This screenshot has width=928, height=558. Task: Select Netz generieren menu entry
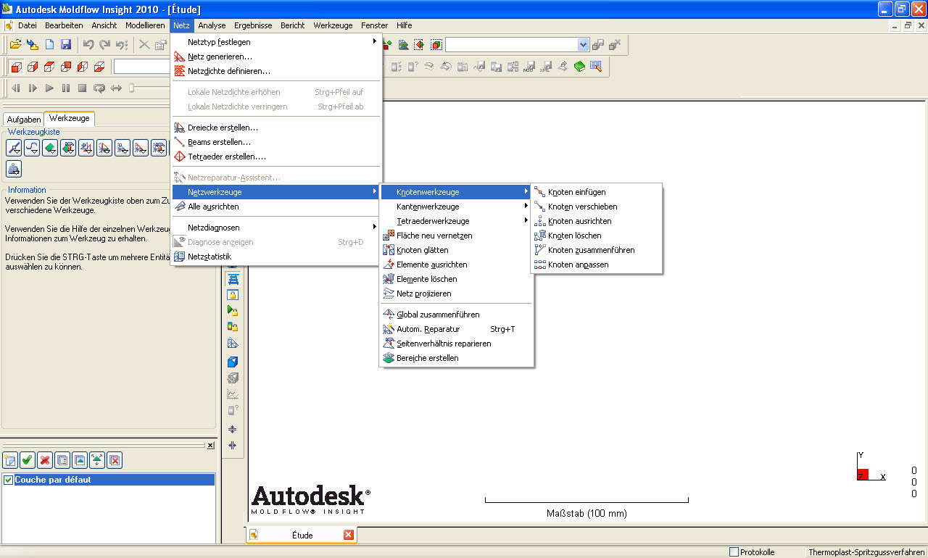click(x=276, y=57)
